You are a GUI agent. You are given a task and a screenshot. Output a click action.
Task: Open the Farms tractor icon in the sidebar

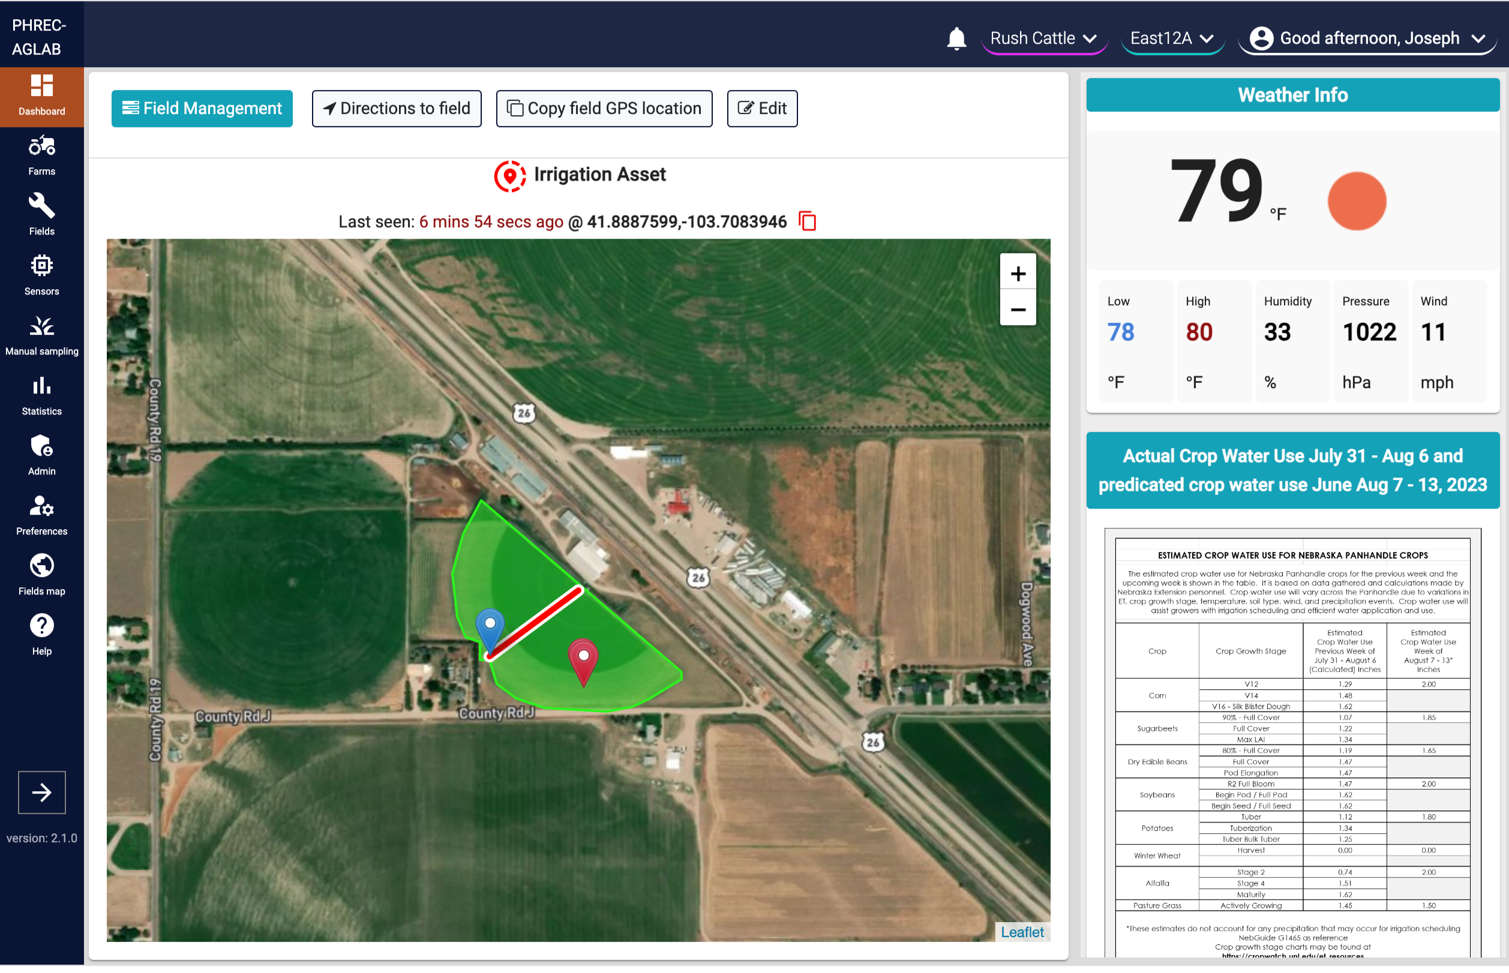click(x=42, y=156)
